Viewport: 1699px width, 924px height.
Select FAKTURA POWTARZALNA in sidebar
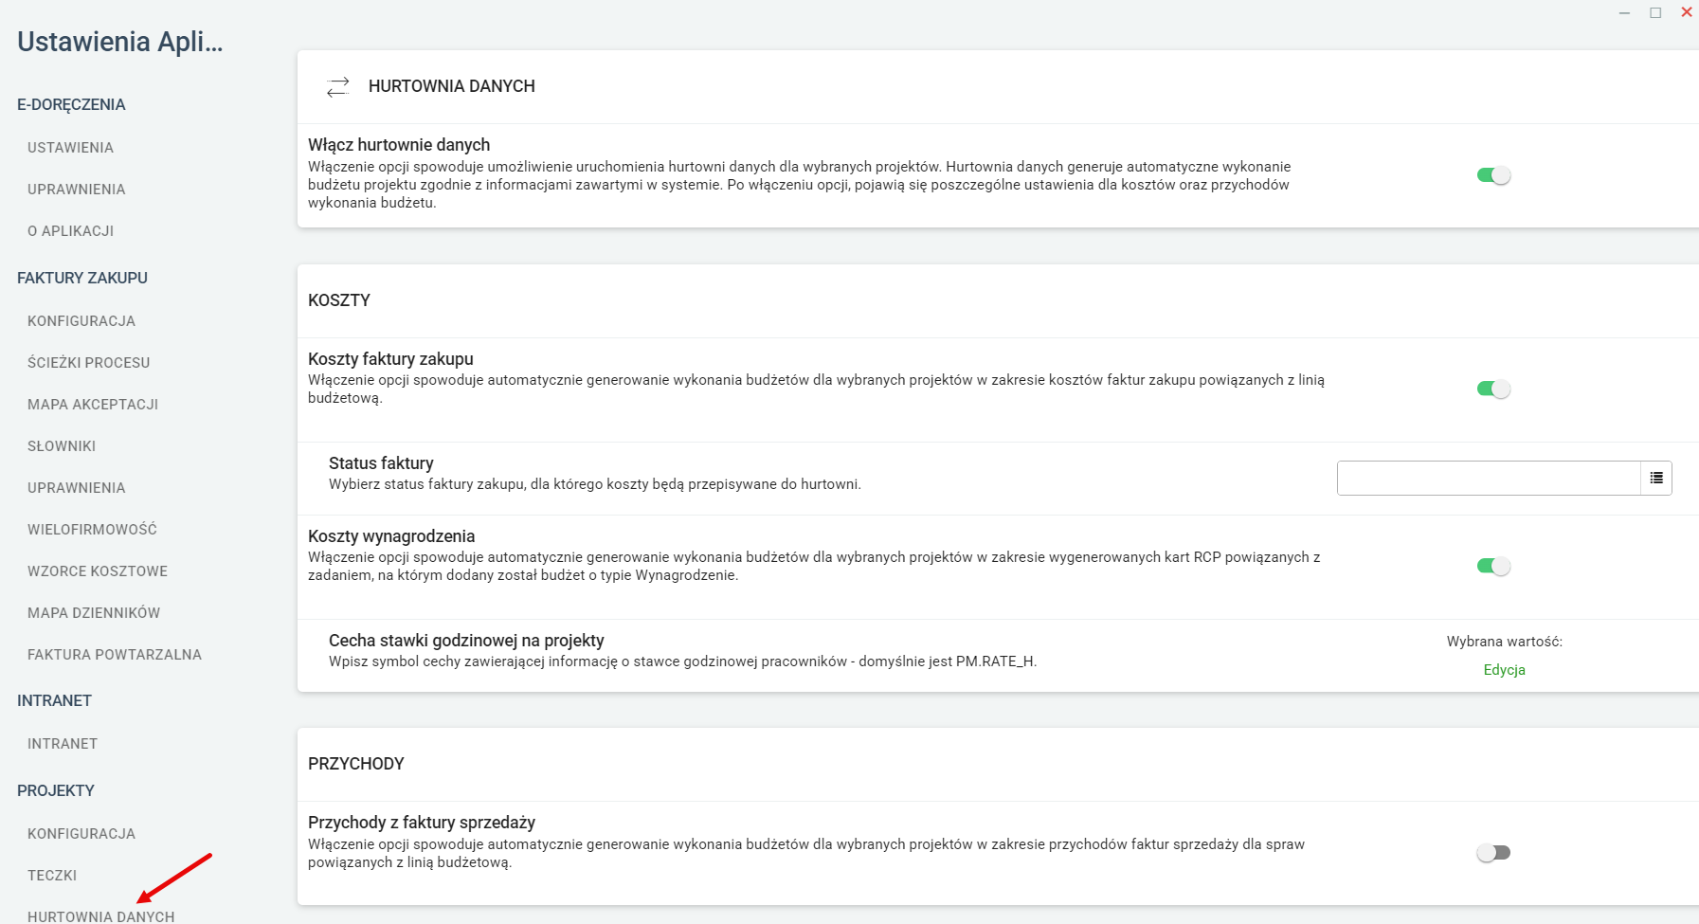click(x=115, y=655)
